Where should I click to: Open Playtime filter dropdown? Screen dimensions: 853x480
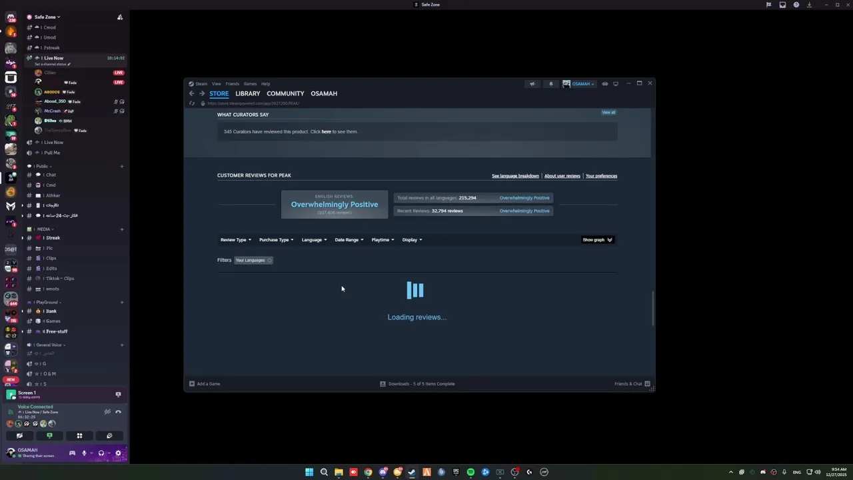(383, 240)
